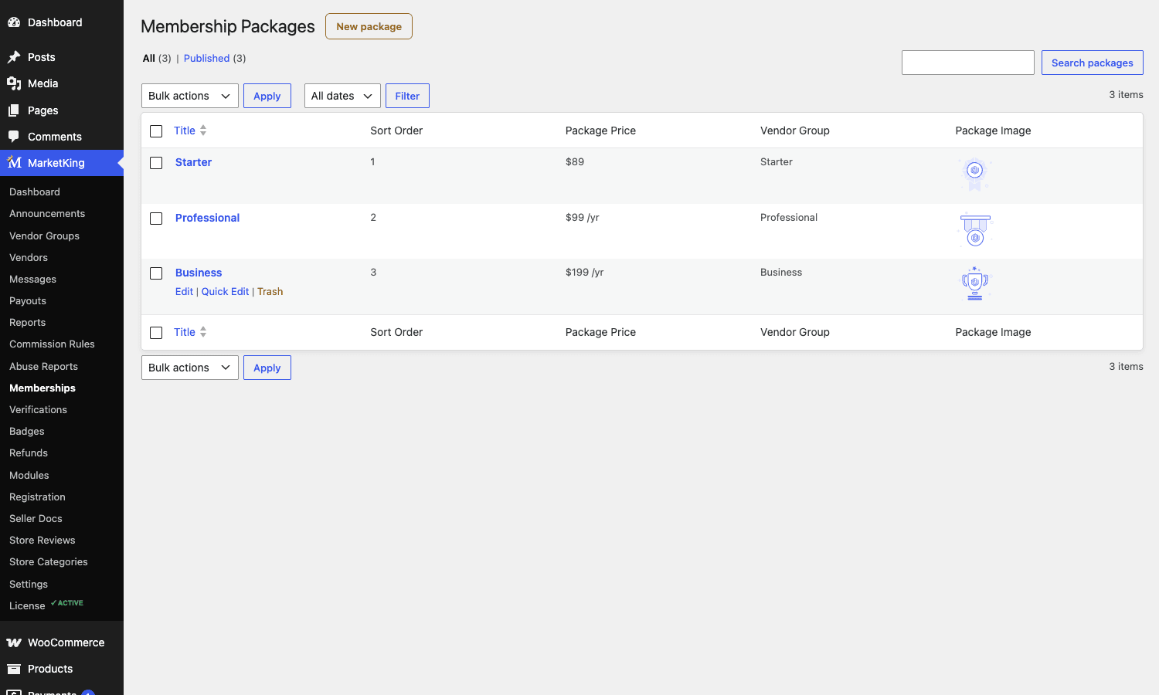1159x695 pixels.
Task: Open the Professional package title link
Action: click(207, 218)
